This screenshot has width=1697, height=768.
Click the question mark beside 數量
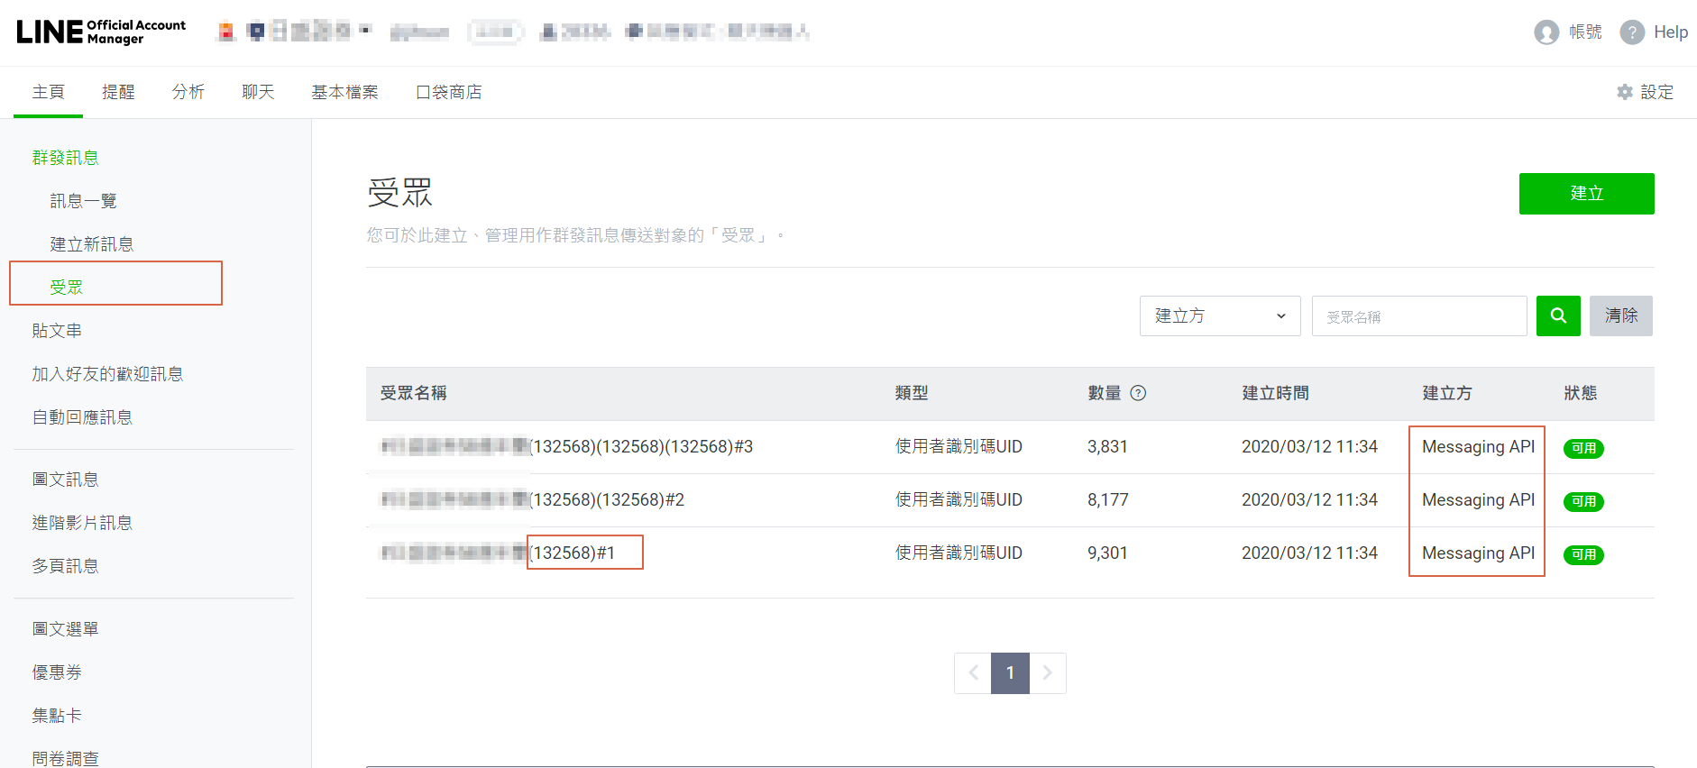pyautogui.click(x=1138, y=393)
